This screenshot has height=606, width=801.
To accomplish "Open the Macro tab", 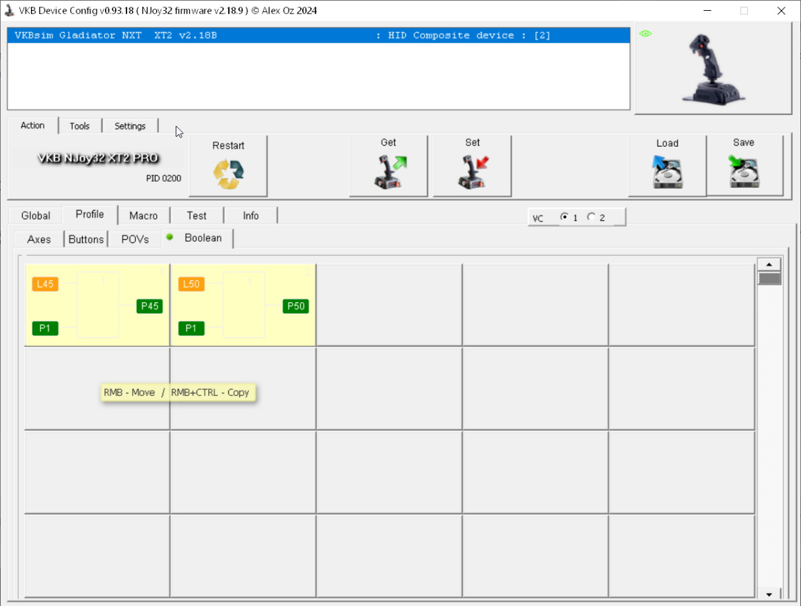I will (143, 215).
